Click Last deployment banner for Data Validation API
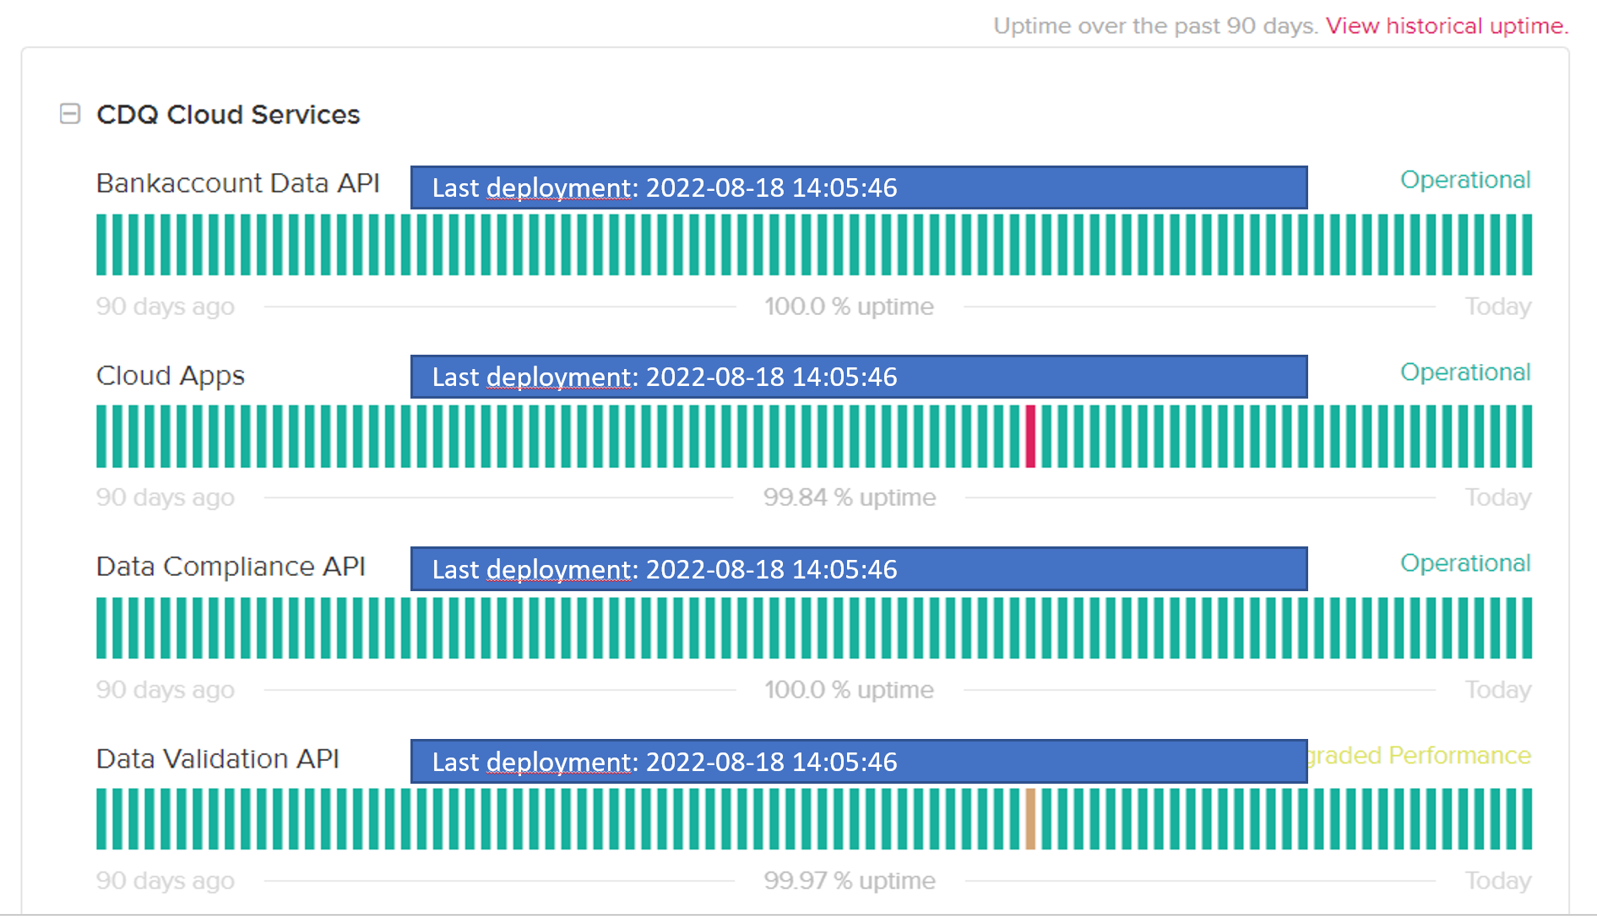This screenshot has width=1597, height=918. pos(858,762)
